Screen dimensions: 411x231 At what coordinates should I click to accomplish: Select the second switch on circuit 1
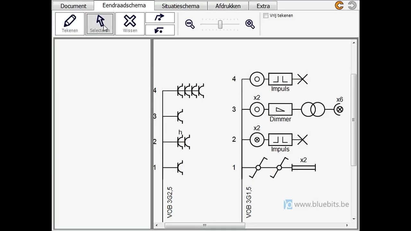(x=279, y=167)
